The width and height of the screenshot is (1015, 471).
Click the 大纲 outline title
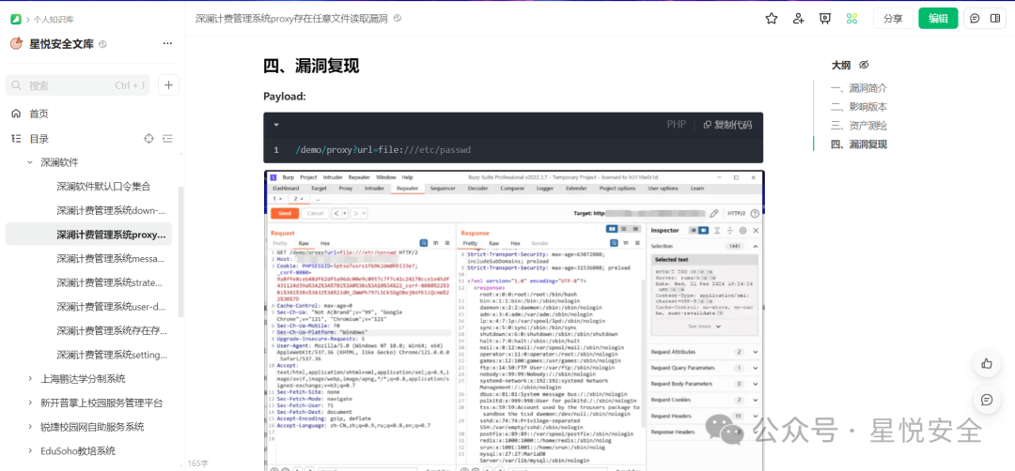[841, 65]
